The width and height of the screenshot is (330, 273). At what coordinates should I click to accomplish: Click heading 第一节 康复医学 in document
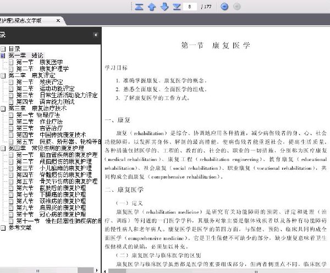click(216, 46)
